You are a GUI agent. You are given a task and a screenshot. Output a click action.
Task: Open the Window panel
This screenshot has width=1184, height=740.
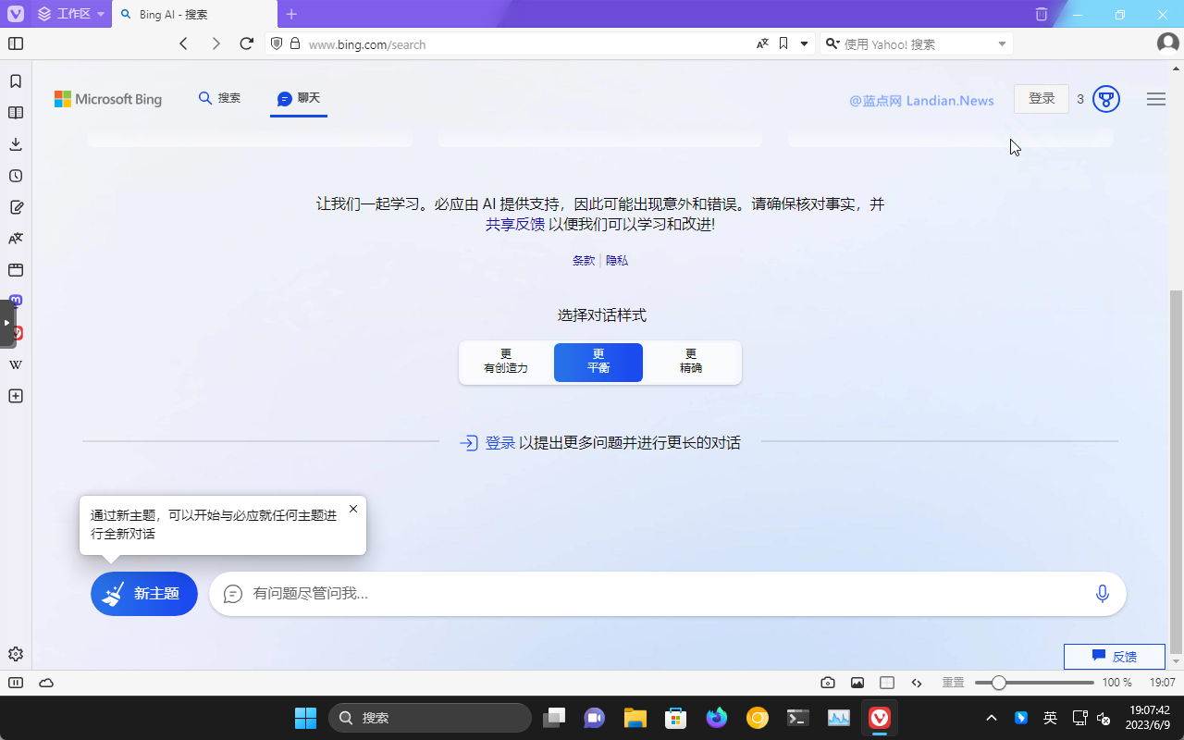[16, 270]
